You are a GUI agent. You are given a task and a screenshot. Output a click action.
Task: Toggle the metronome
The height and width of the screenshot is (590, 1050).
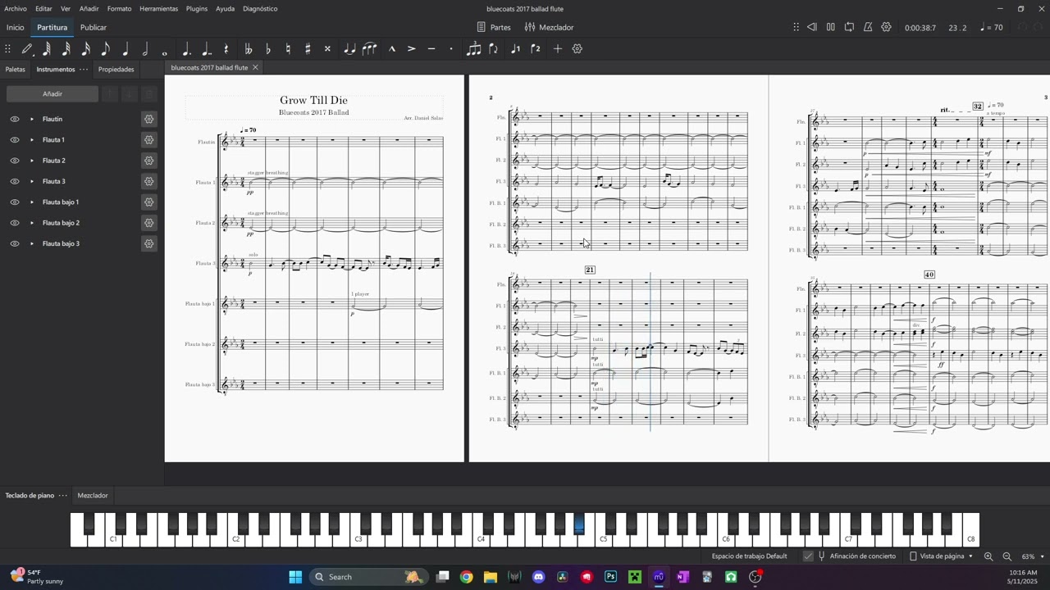coord(868,27)
